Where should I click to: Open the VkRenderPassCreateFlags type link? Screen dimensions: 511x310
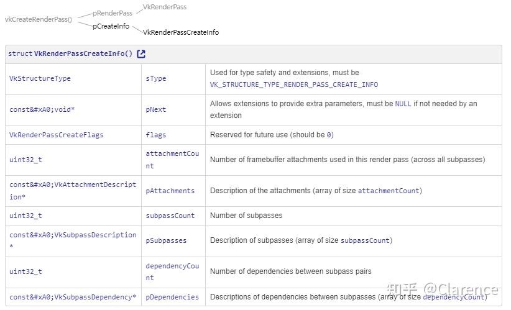pyautogui.click(x=57, y=135)
